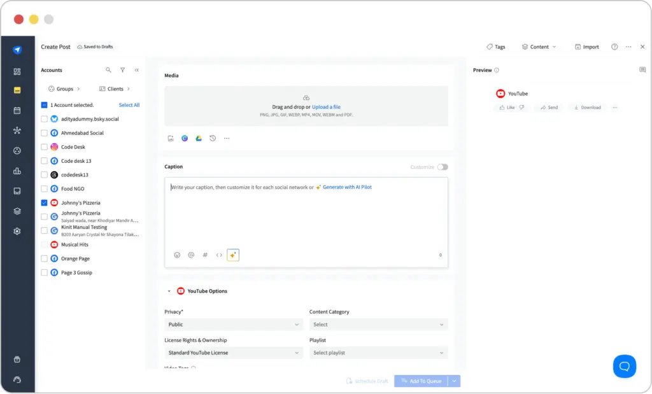Open the Privacy dropdown showing Public
Viewport: 652px width, 394px height.
(233, 325)
